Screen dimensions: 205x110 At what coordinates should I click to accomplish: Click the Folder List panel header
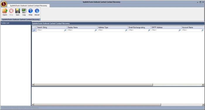pyautogui.click(x=16, y=23)
